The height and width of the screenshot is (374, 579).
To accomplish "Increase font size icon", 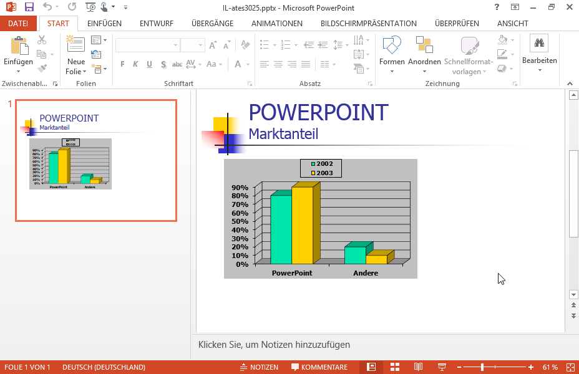I will point(213,45).
